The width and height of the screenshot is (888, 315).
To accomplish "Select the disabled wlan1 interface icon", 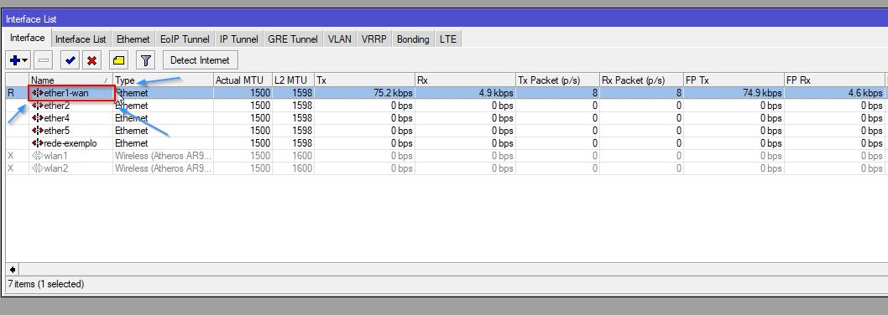I will pyautogui.click(x=38, y=156).
